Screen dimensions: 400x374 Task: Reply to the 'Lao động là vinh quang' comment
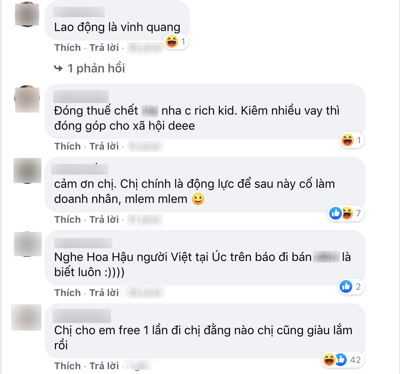(104, 48)
